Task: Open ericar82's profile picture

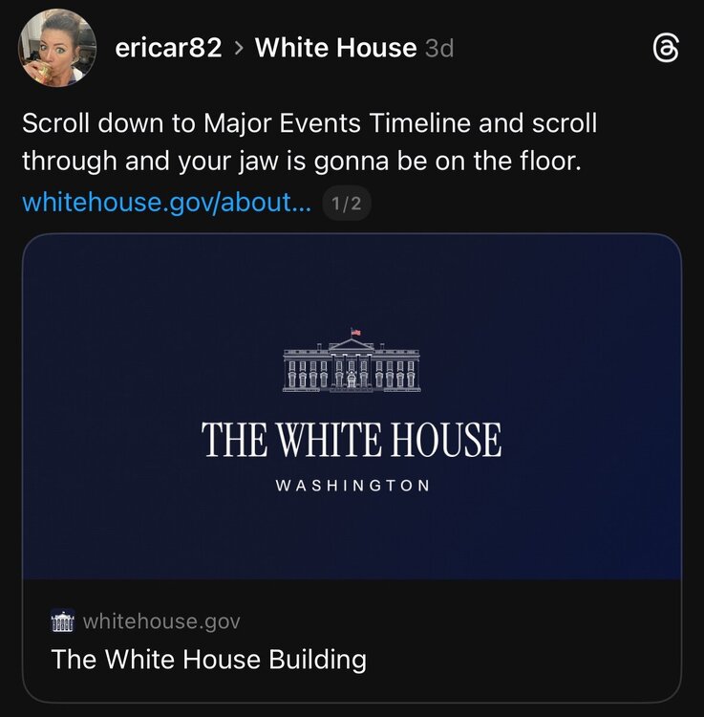Action: tap(57, 48)
